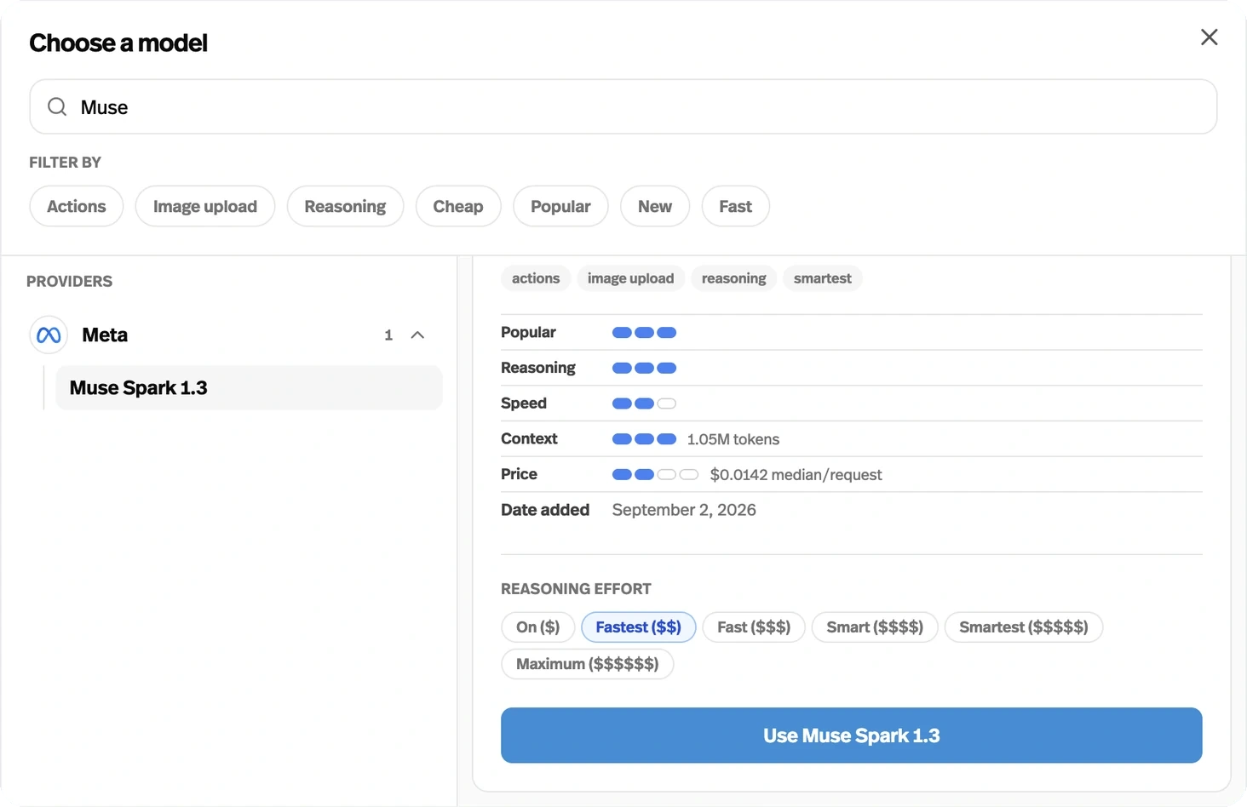Click the Meta provider name

(105, 335)
